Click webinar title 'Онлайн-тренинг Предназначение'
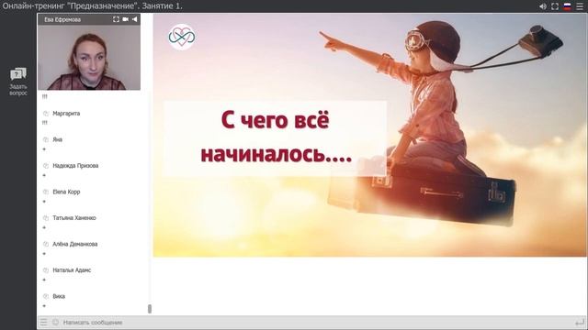Screen dimensions: 588x330 tap(92, 6)
